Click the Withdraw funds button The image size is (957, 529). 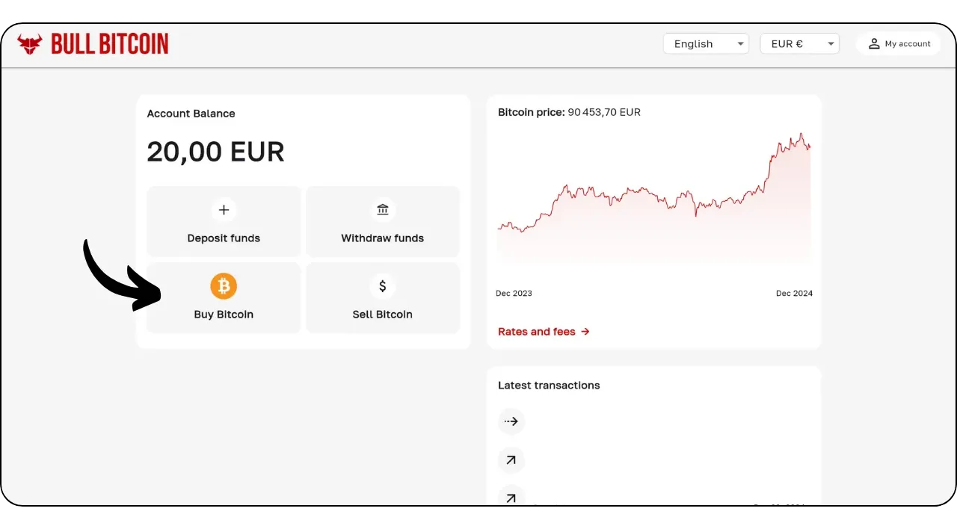click(x=383, y=222)
